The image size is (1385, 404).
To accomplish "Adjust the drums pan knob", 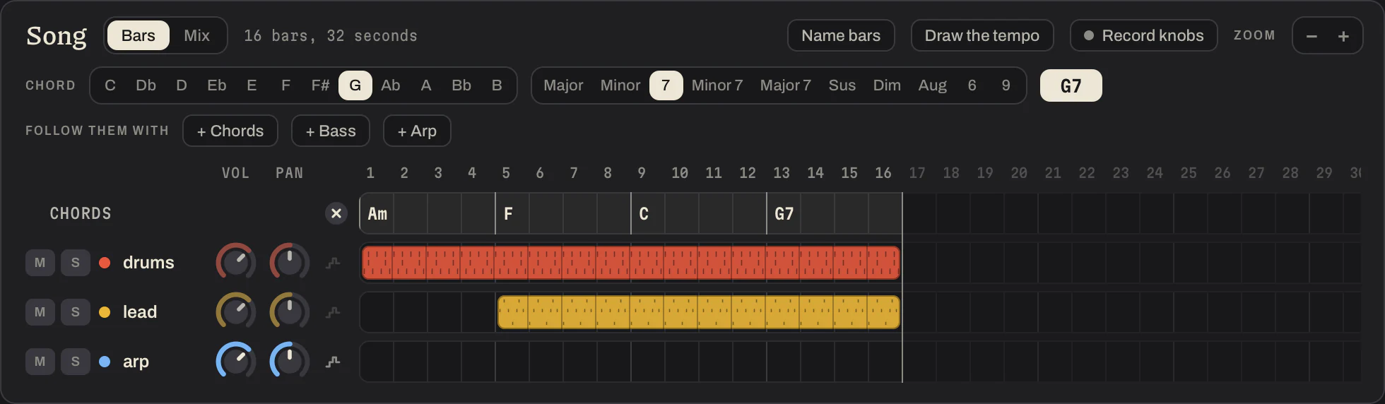I will click(x=289, y=263).
